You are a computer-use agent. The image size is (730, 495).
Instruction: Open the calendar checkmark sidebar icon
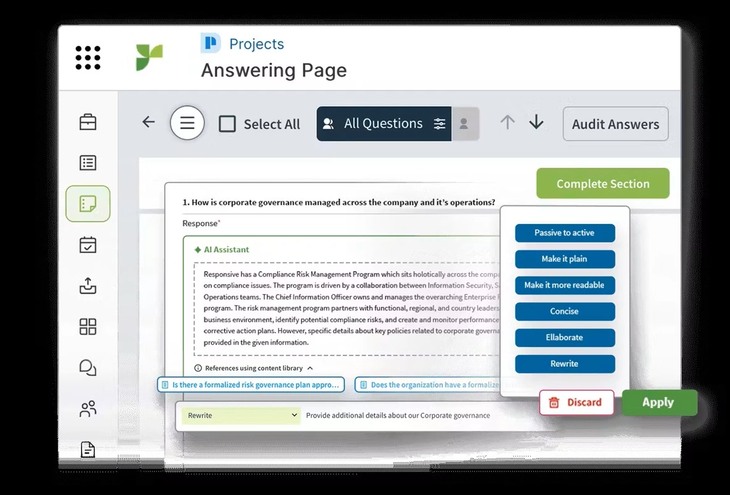(x=88, y=244)
